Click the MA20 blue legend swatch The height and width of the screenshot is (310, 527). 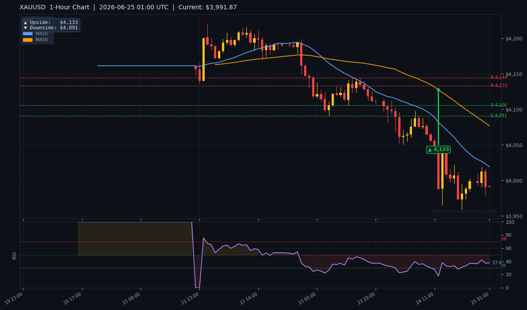pos(28,34)
